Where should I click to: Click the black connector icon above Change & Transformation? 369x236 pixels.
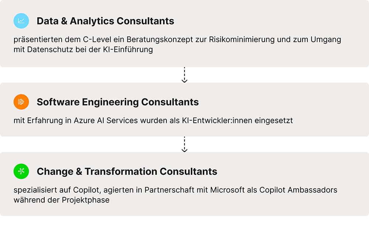184,145
